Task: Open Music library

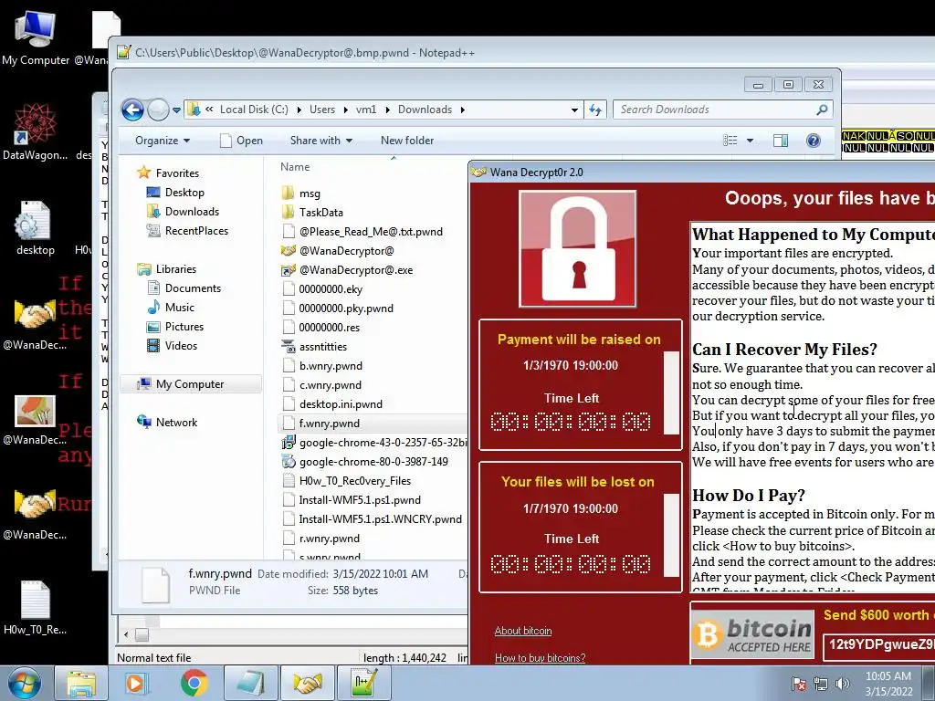Action: click(171, 308)
